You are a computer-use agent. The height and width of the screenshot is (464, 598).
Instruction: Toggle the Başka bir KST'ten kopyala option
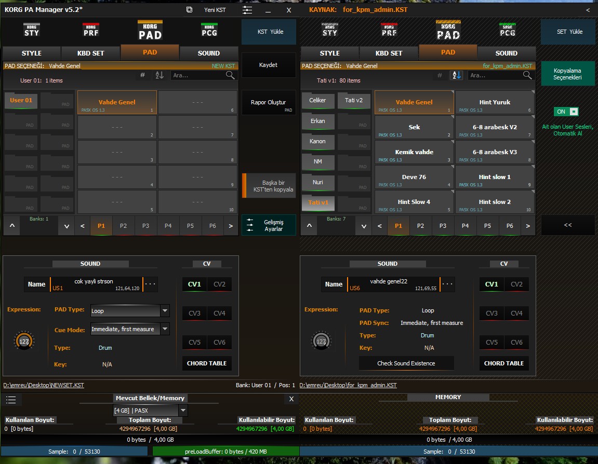(269, 186)
